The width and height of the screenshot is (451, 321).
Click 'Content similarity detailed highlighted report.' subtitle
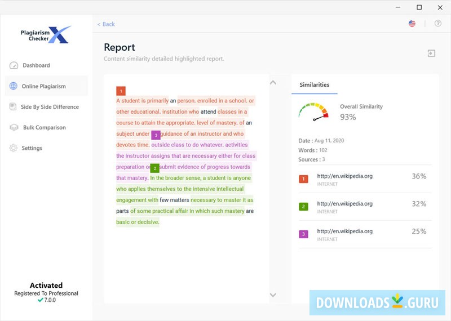pyautogui.click(x=164, y=59)
